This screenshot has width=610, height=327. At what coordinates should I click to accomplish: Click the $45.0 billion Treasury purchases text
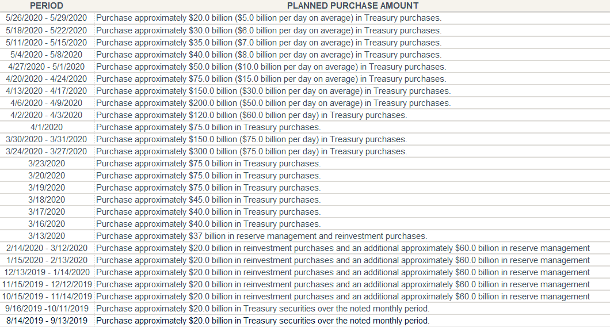pos(208,199)
